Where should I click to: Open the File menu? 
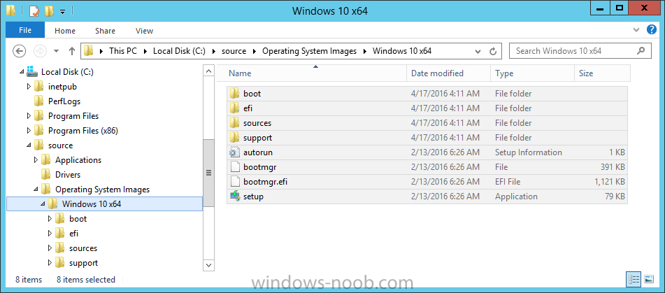(x=25, y=31)
